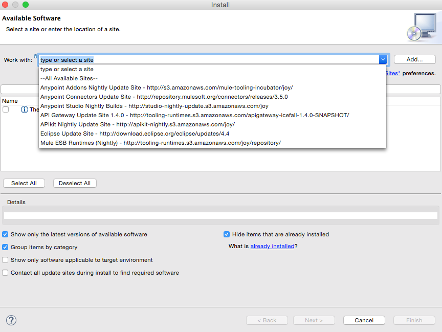Click the install wizard computer and CD image
The image size is (442, 332).
(x=422, y=27)
